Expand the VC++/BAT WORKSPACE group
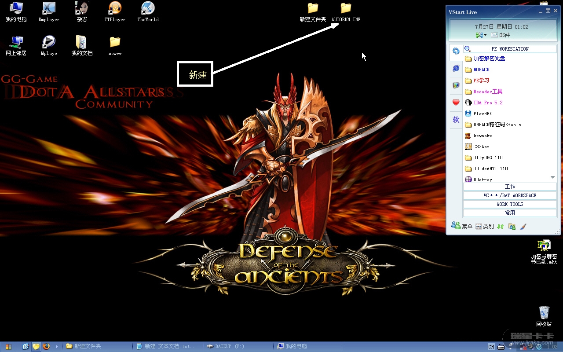This screenshot has width=563, height=352. point(510,195)
